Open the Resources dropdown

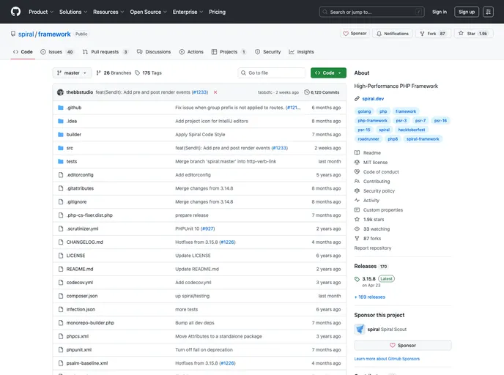108,12
